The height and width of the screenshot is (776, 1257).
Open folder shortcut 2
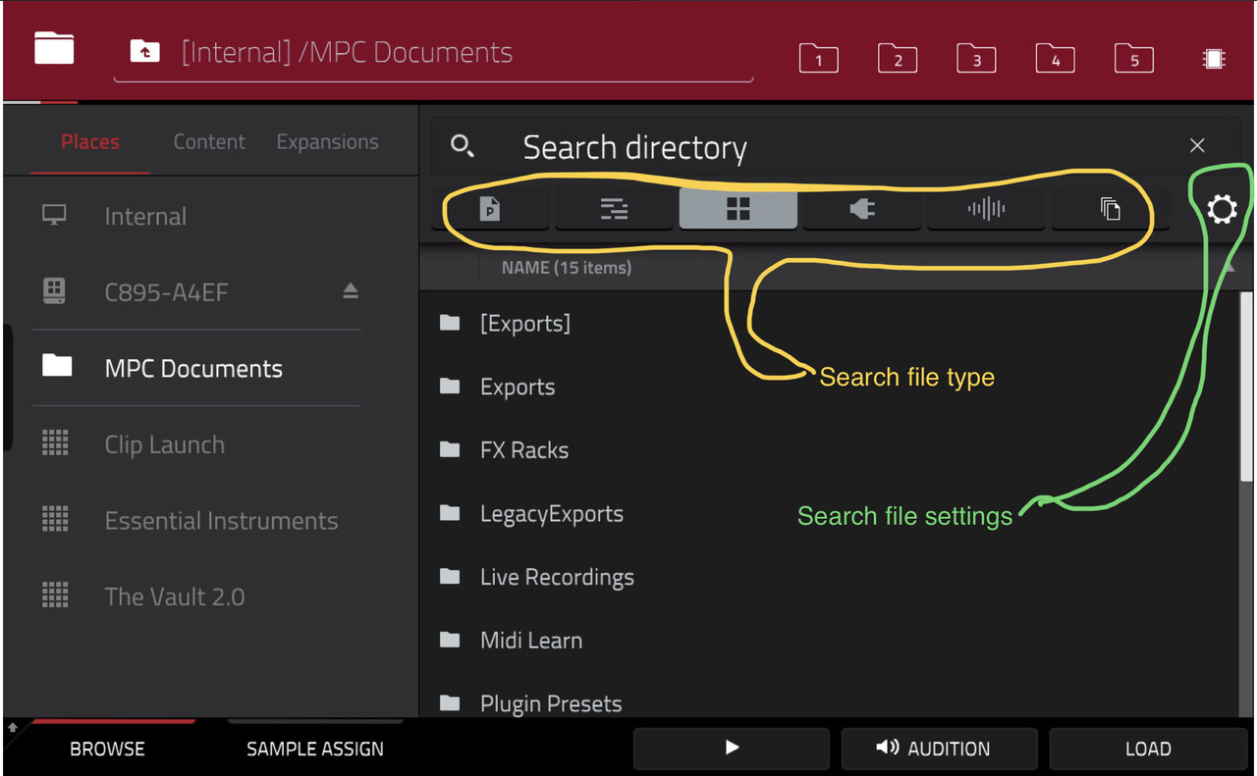[898, 59]
